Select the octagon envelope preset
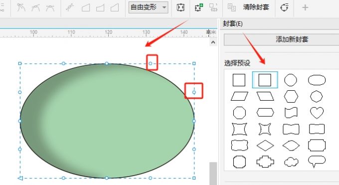Image resolution: width=339 pixels, height=185 pixels. coord(240,113)
